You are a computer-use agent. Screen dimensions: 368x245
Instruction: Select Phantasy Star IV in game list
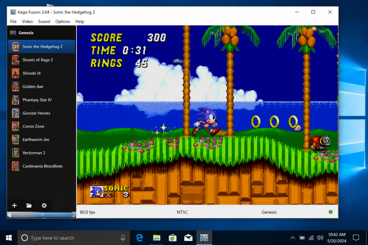pos(42,100)
